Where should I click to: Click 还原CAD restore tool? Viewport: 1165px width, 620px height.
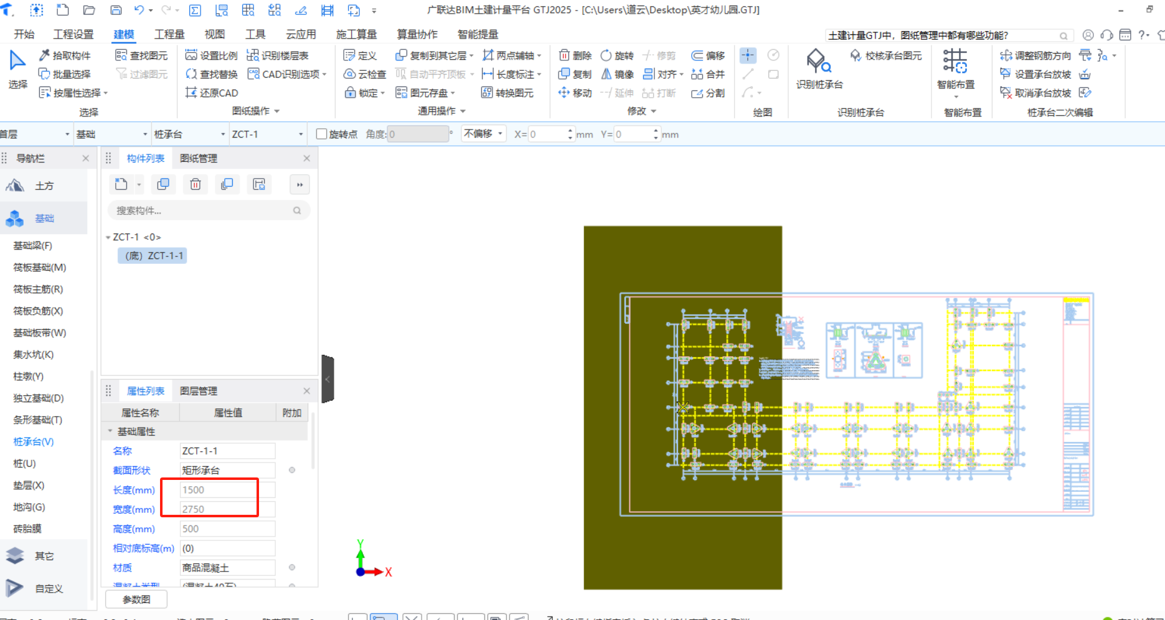coord(212,93)
